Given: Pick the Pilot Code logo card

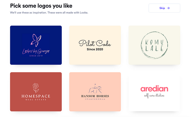Looking at the screenshot, I should (x=95, y=45).
